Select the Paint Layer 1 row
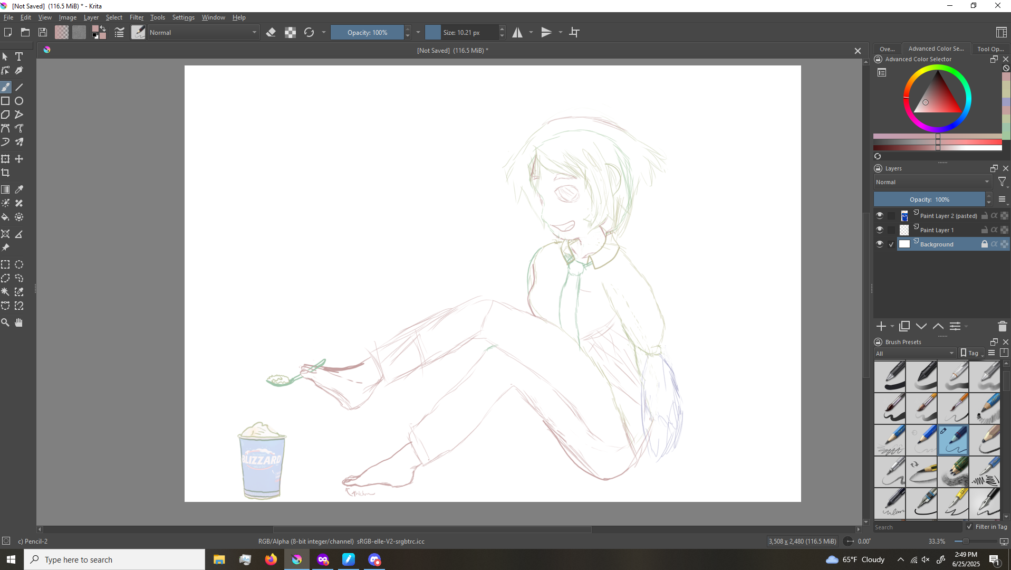This screenshot has width=1011, height=570. point(941,230)
